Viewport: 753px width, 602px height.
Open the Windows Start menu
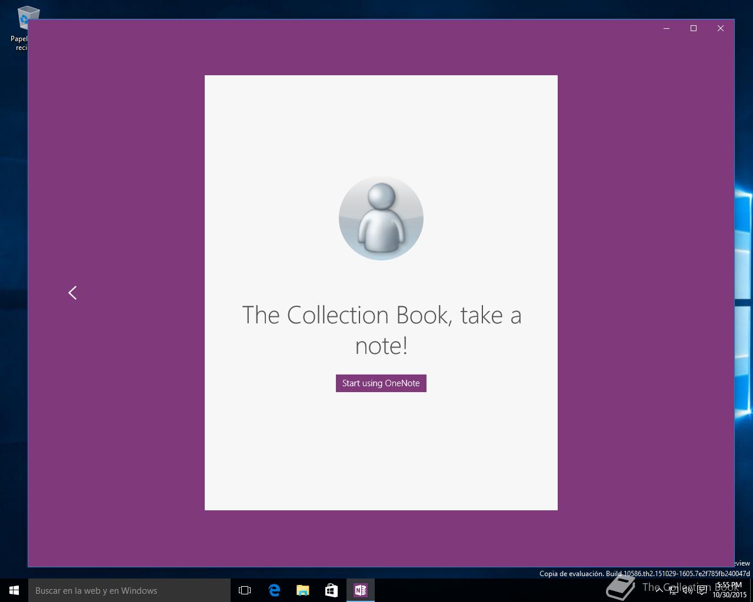click(x=14, y=590)
